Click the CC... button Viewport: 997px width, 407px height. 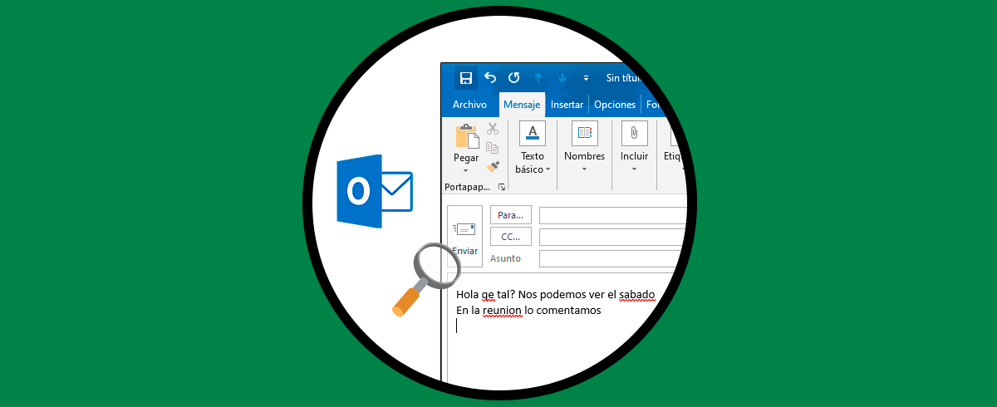(x=511, y=237)
